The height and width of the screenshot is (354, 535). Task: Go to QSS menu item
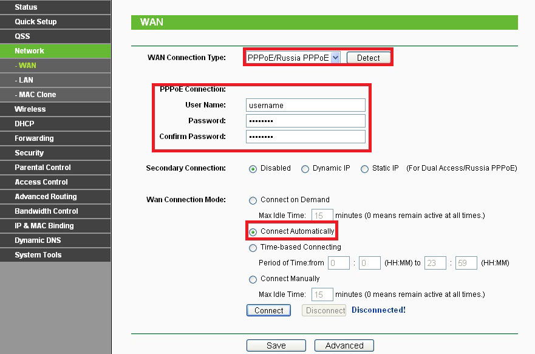point(55,36)
